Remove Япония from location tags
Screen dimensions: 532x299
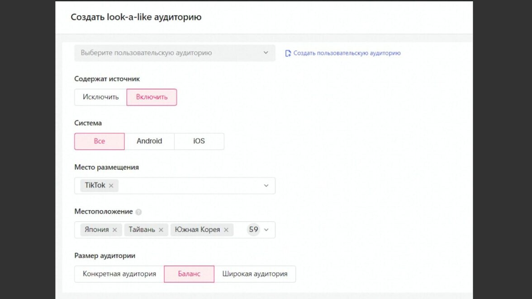click(115, 230)
